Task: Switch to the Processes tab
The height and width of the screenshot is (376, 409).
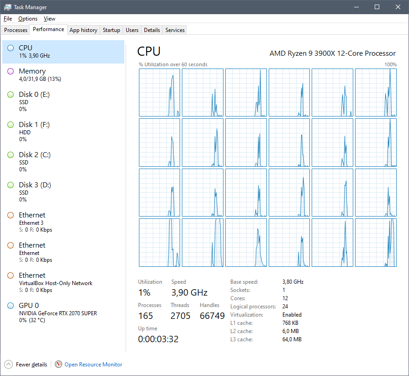Action: point(16,30)
